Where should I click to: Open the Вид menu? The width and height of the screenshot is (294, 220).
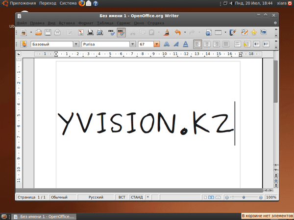(x=51, y=23)
